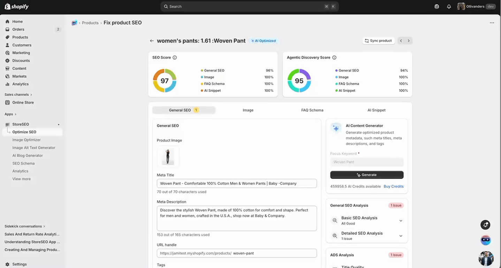
Task: Open the Sidekick chat icon in top bar
Action: tap(437, 6)
